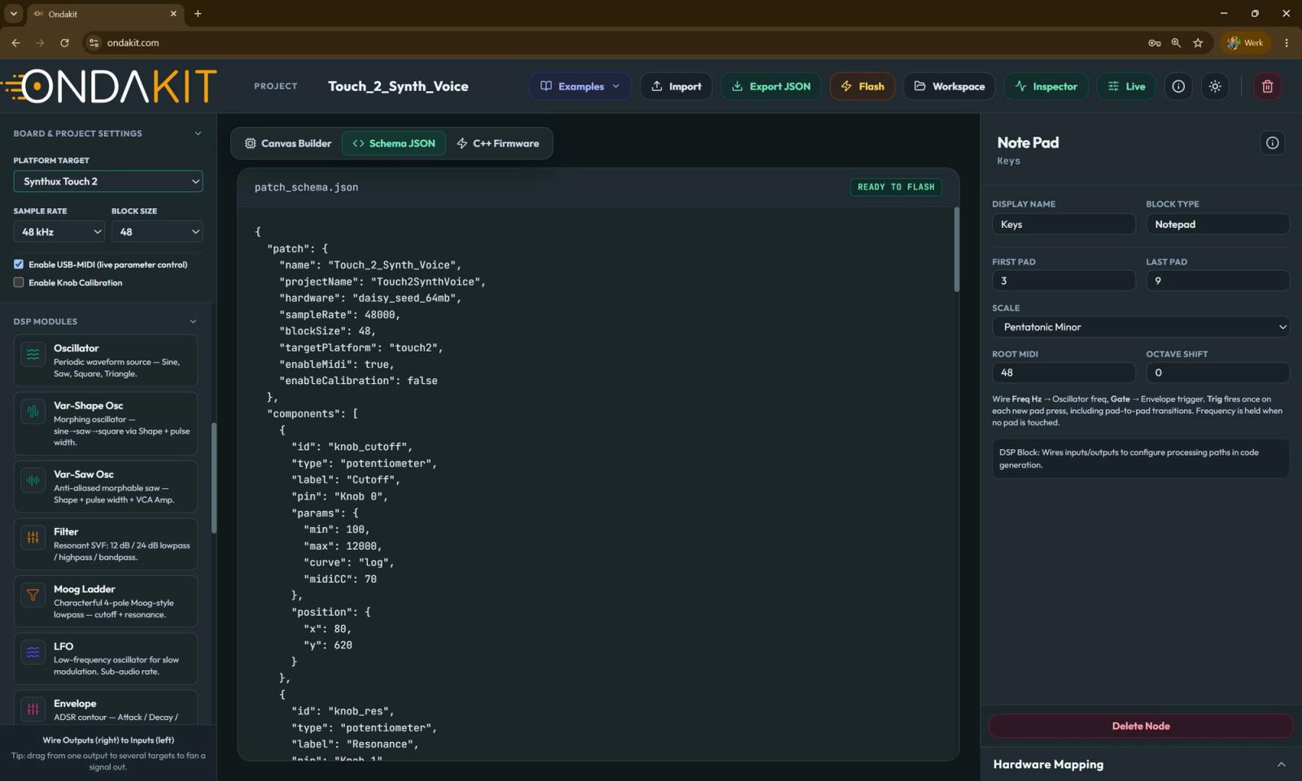Click the First Pad input field
The height and width of the screenshot is (781, 1302).
click(1063, 281)
